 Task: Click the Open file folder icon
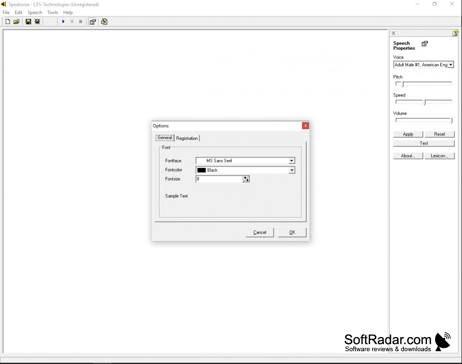pyautogui.click(x=17, y=21)
